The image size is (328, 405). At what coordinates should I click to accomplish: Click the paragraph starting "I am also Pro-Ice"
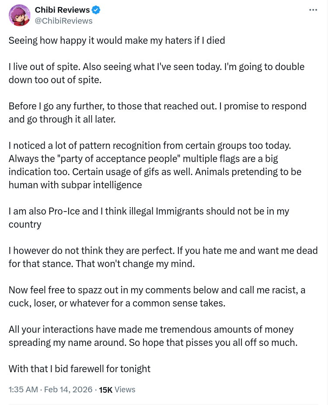(149, 211)
